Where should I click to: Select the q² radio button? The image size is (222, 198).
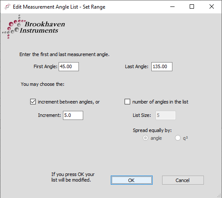point(178,138)
